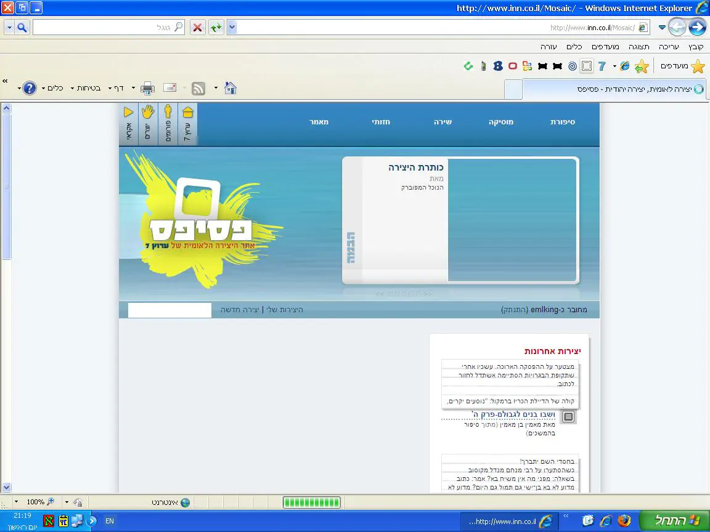This screenshot has width=710, height=532.
Task: Click the RSS feeds icon
Action: tap(198, 88)
